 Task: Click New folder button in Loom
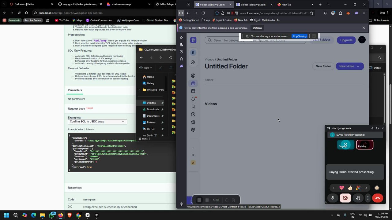point(323,66)
